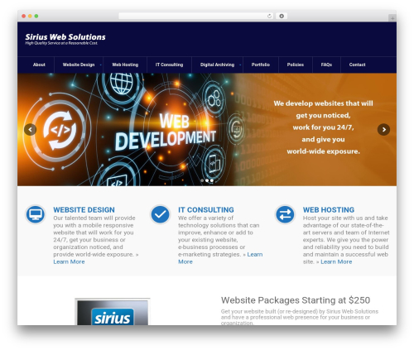Click the browser download icon beside the address bar
The height and width of the screenshot is (350, 414).
(282, 16)
